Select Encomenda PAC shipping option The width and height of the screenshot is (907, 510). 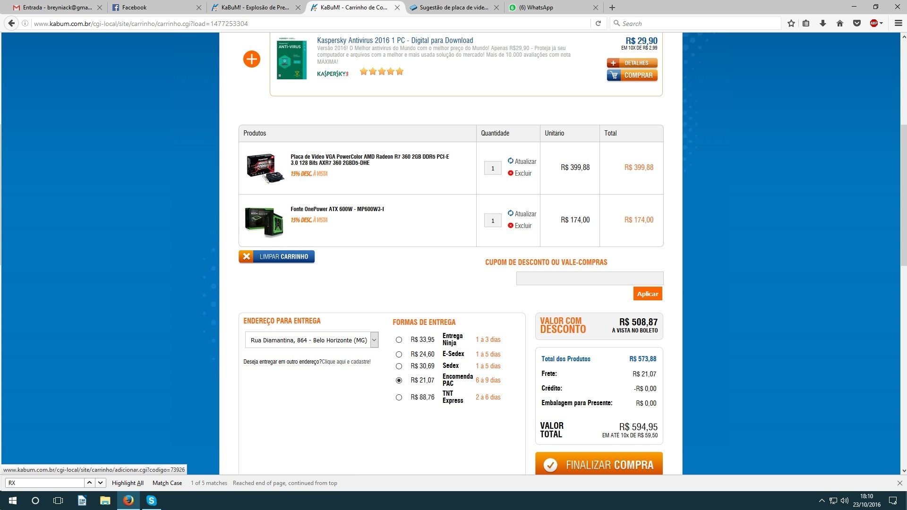pos(399,380)
